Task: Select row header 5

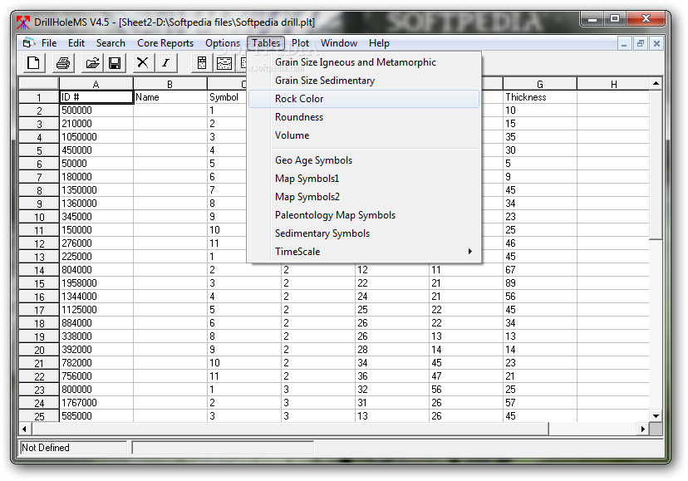Action: point(39,150)
